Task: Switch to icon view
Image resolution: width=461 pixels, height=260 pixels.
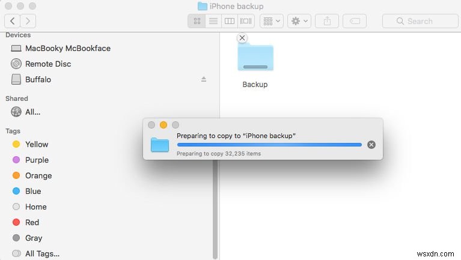Action: coord(197,21)
